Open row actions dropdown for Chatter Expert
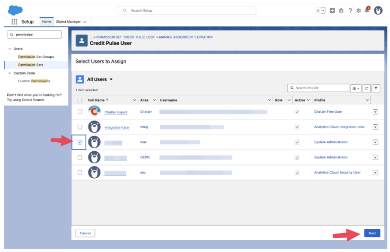 pos(375,112)
